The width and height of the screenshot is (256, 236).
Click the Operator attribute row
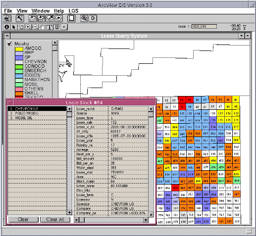pos(111,204)
